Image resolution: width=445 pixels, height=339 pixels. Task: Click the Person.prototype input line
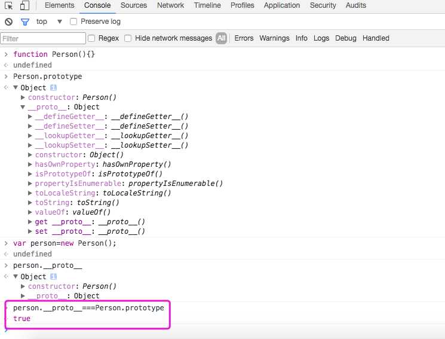pyautogui.click(x=47, y=77)
